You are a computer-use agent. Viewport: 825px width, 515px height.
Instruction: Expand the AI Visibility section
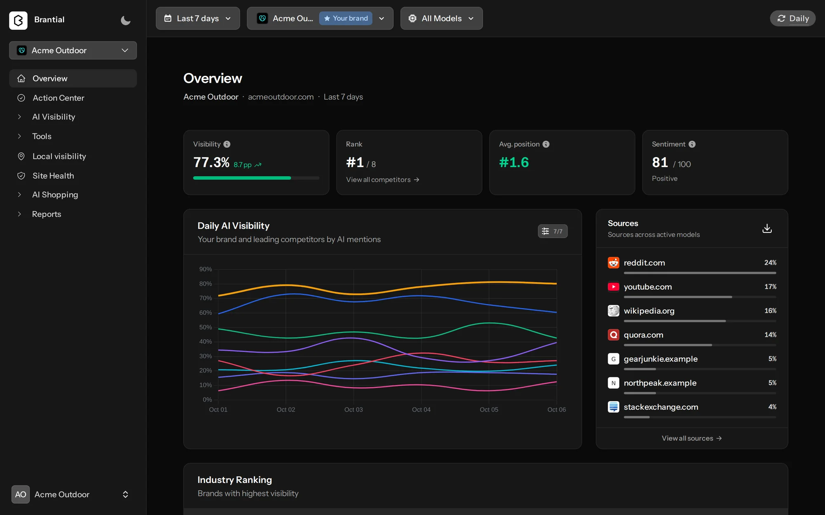pyautogui.click(x=73, y=117)
